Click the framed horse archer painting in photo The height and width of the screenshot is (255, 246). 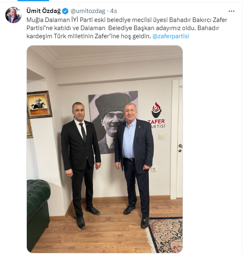39,105
